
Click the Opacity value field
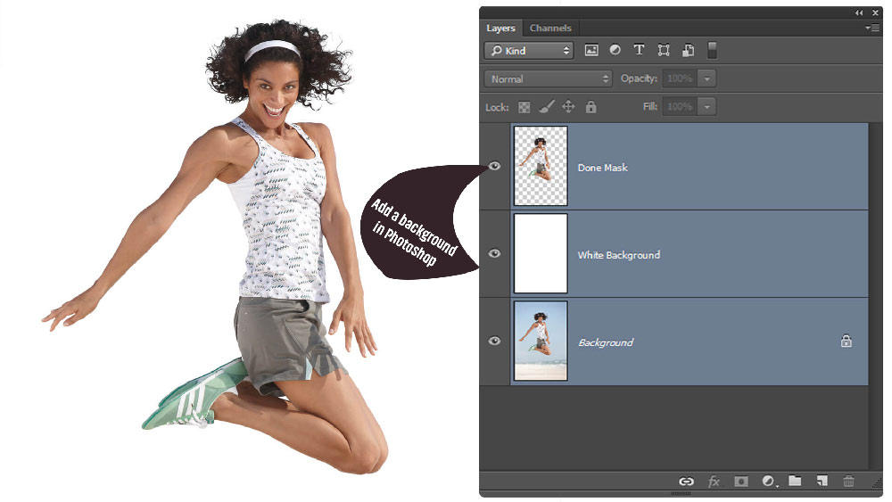pos(681,78)
